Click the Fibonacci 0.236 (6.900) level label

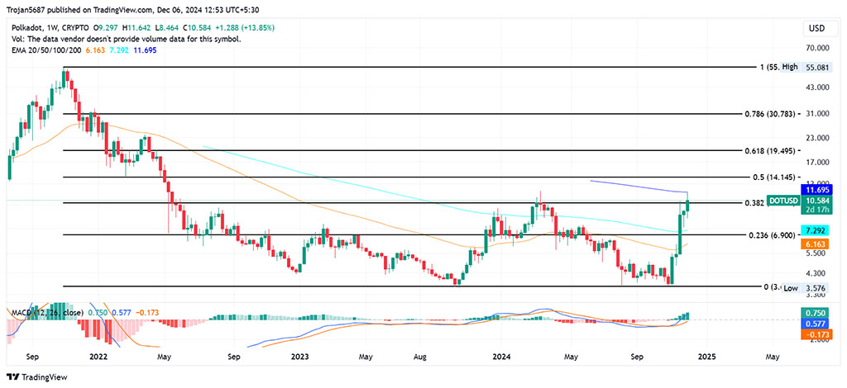tap(772, 235)
